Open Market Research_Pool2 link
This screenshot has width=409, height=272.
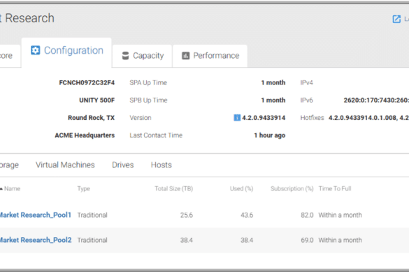pyautogui.click(x=36, y=240)
